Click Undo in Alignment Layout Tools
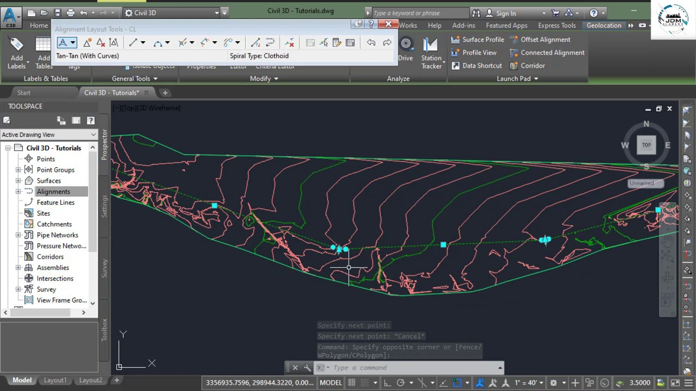 click(371, 43)
